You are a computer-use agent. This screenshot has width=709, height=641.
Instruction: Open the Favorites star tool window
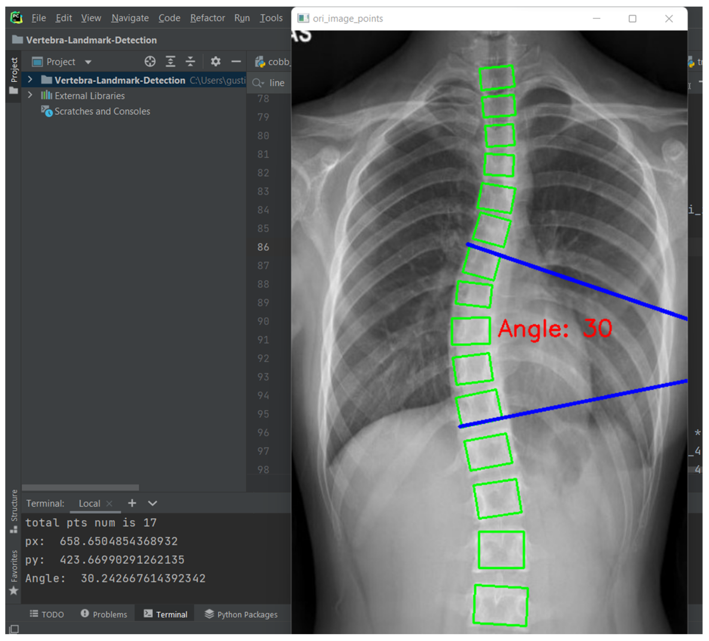pyautogui.click(x=14, y=591)
